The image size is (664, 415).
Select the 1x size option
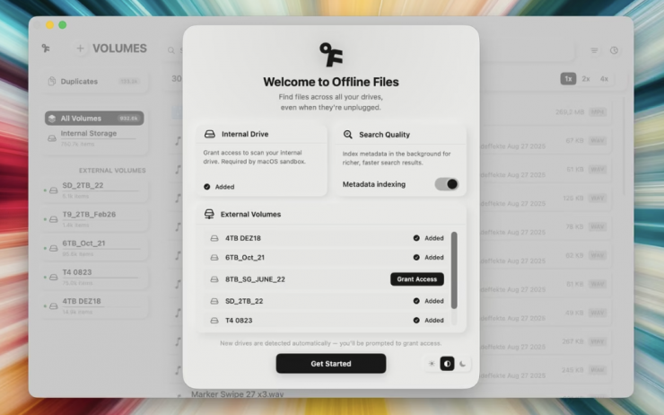568,79
